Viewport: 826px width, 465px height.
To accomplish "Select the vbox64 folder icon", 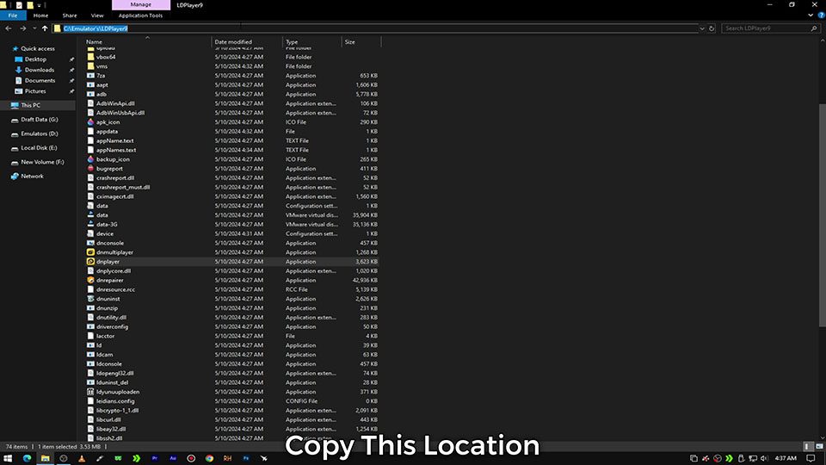I will tap(90, 57).
